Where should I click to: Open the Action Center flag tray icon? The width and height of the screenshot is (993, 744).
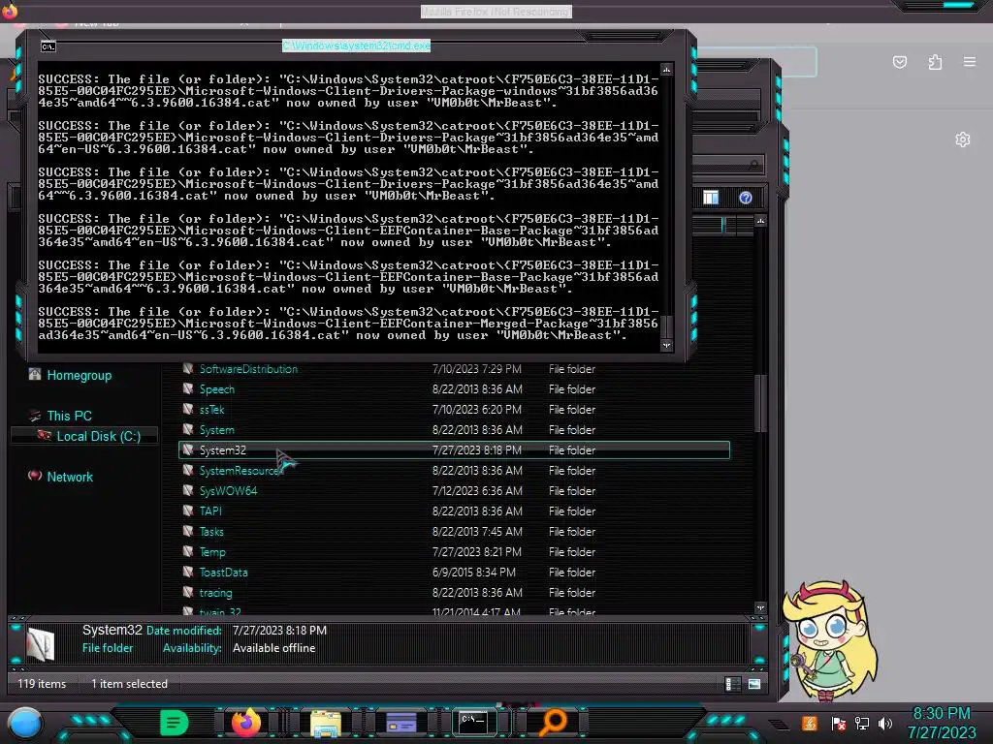click(x=838, y=724)
